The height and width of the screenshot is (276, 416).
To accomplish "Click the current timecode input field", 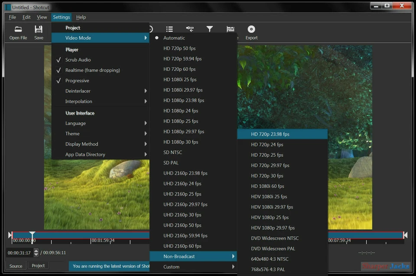I will pos(19,253).
